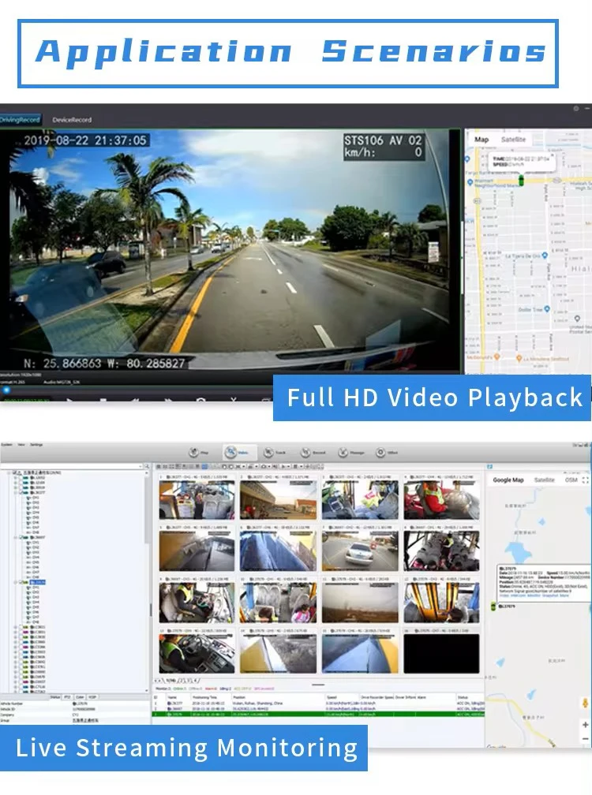Open the Map module in the toolbar
The image size is (592, 795).
coord(193,453)
